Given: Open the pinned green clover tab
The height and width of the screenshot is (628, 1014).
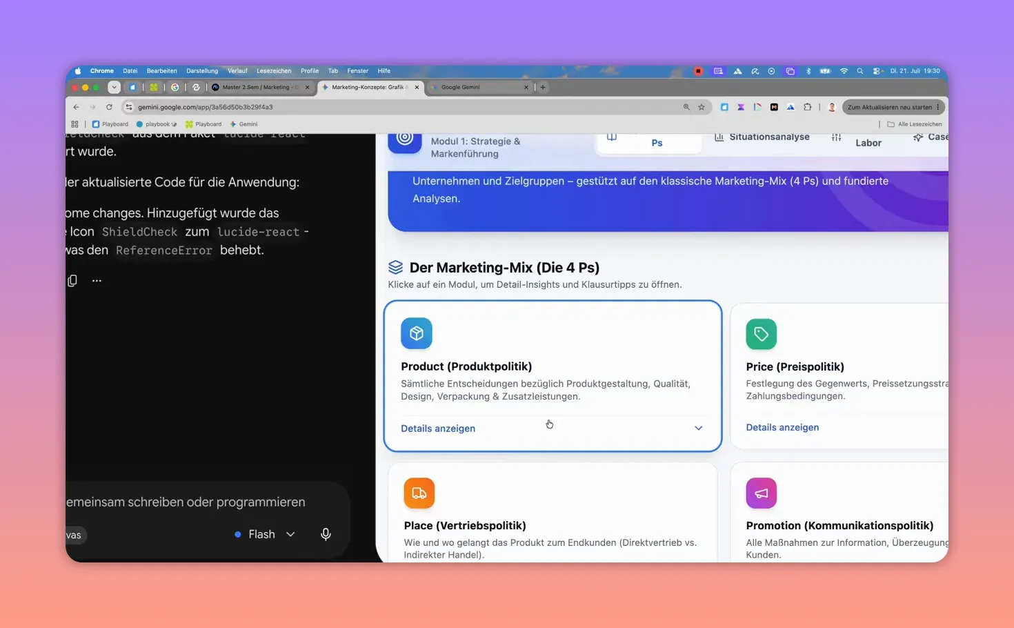Looking at the screenshot, I should [154, 87].
